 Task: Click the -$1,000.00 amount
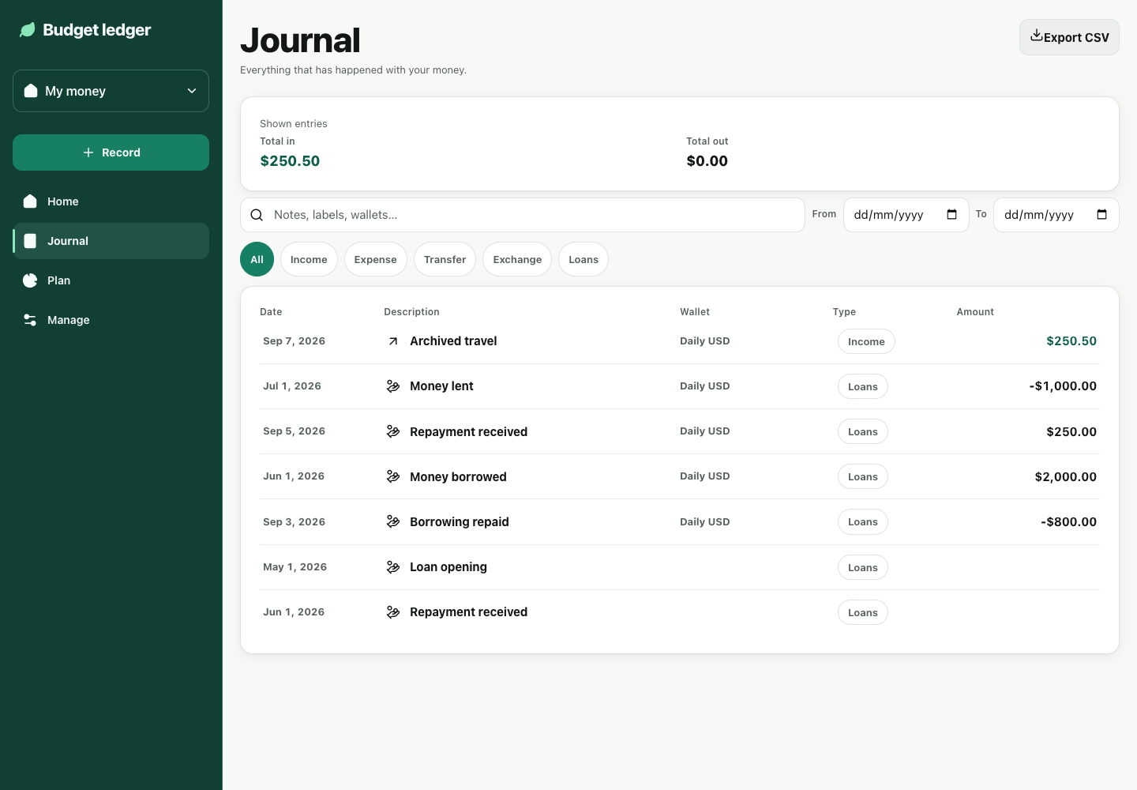point(1063,386)
